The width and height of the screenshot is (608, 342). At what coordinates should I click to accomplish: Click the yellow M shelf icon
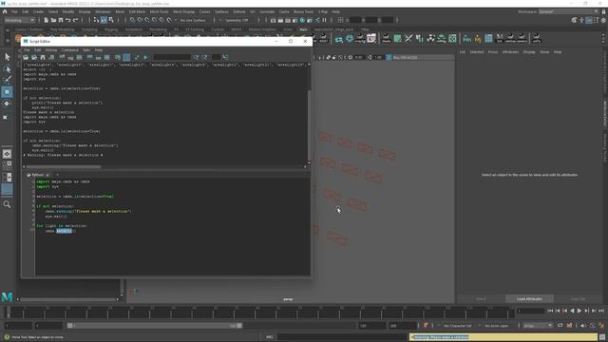pyautogui.click(x=478, y=38)
